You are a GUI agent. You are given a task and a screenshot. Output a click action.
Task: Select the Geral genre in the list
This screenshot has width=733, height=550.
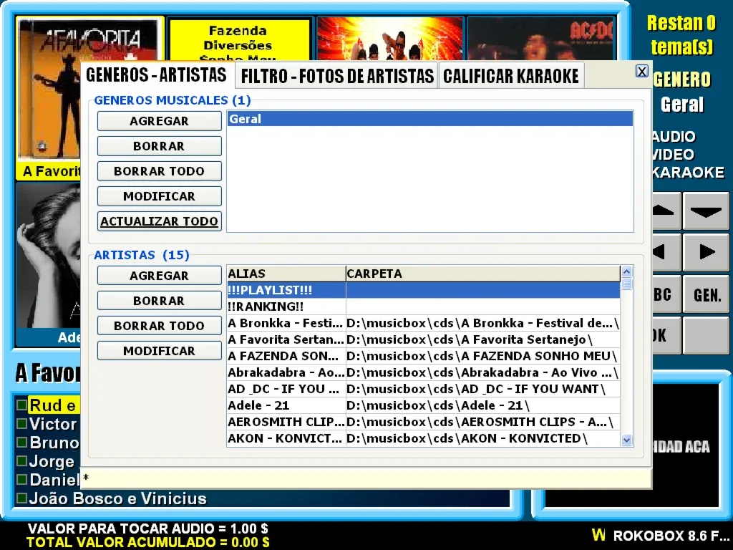(430, 119)
